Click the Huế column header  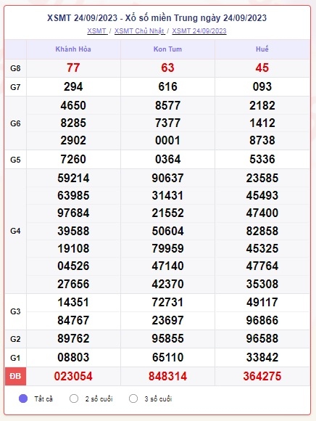pyautogui.click(x=262, y=49)
